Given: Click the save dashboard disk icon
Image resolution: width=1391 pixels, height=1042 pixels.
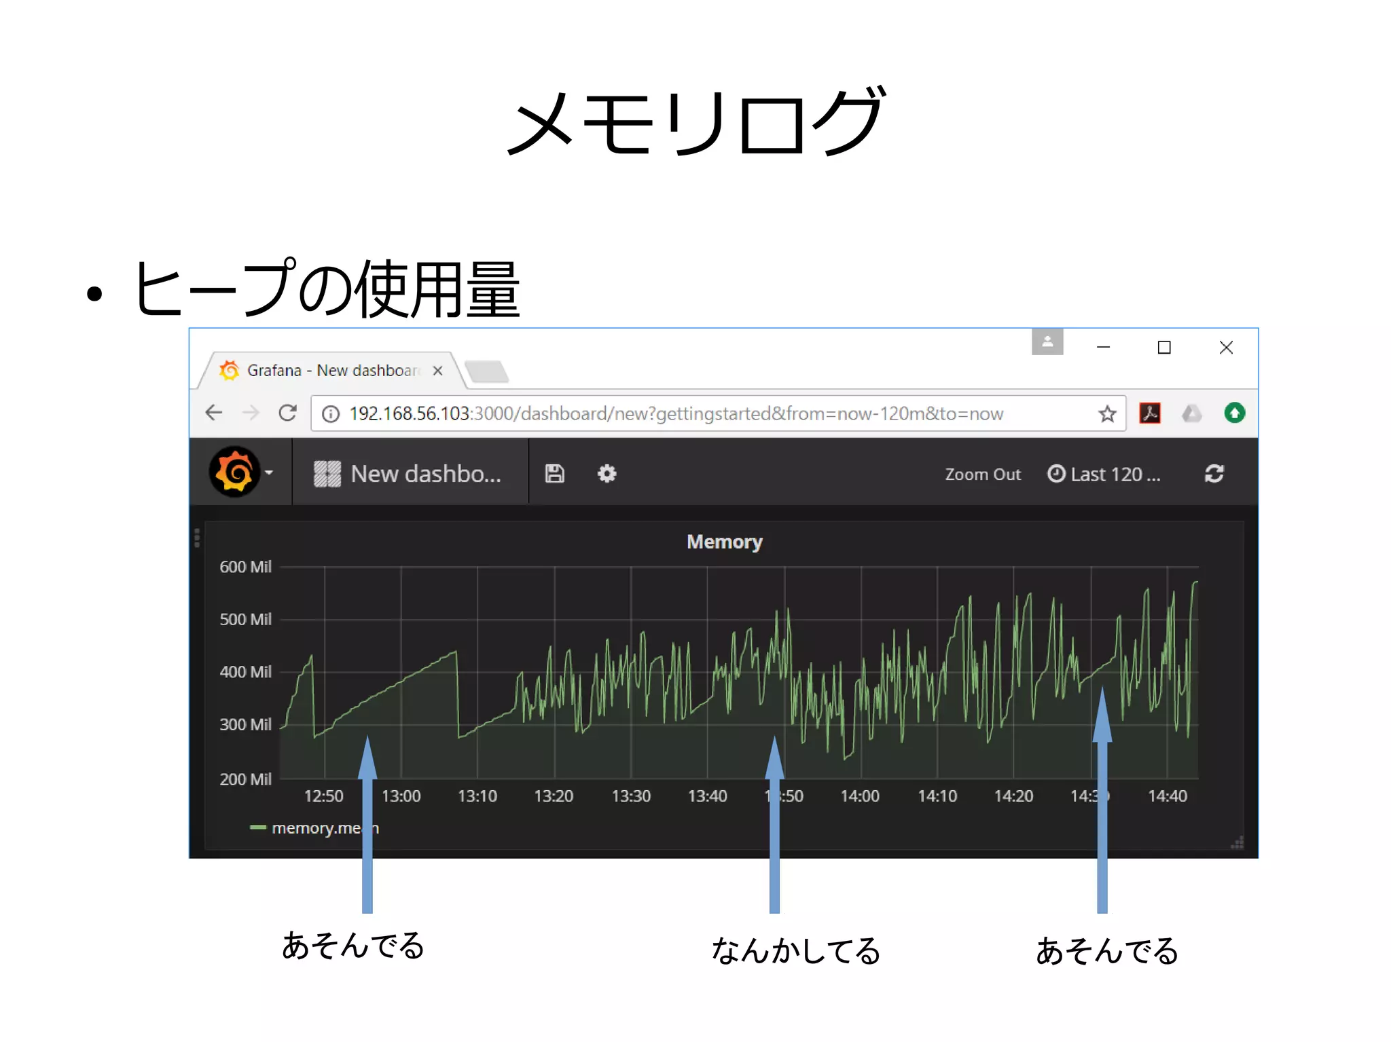Looking at the screenshot, I should [x=554, y=474].
